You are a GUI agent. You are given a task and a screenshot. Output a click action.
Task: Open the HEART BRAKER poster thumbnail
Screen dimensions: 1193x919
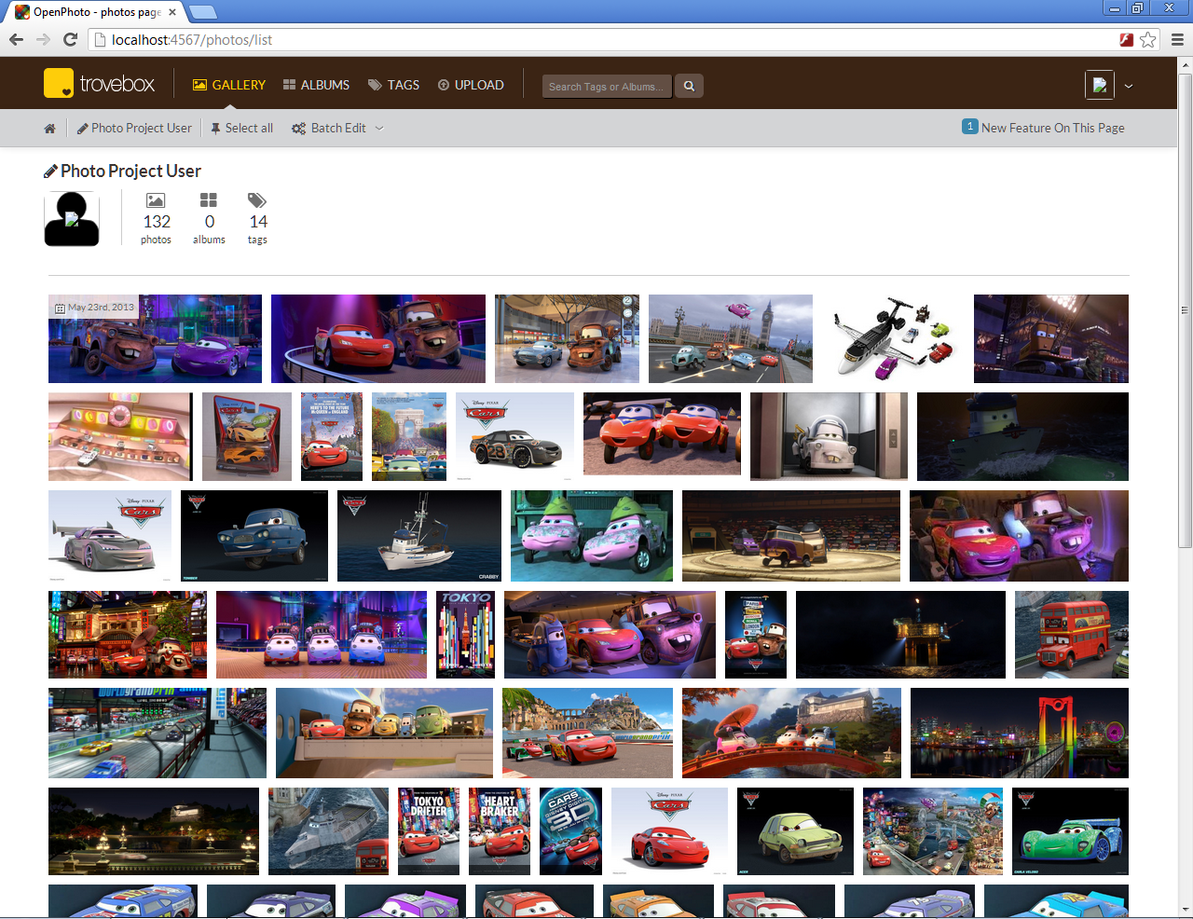click(500, 831)
